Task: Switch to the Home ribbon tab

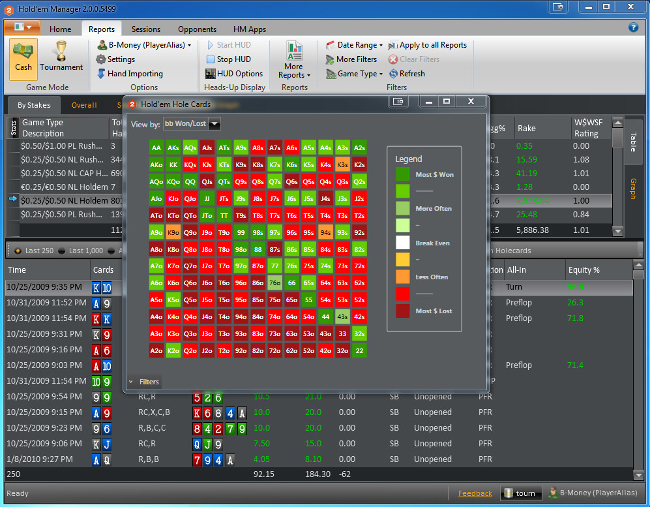Action: [60, 29]
